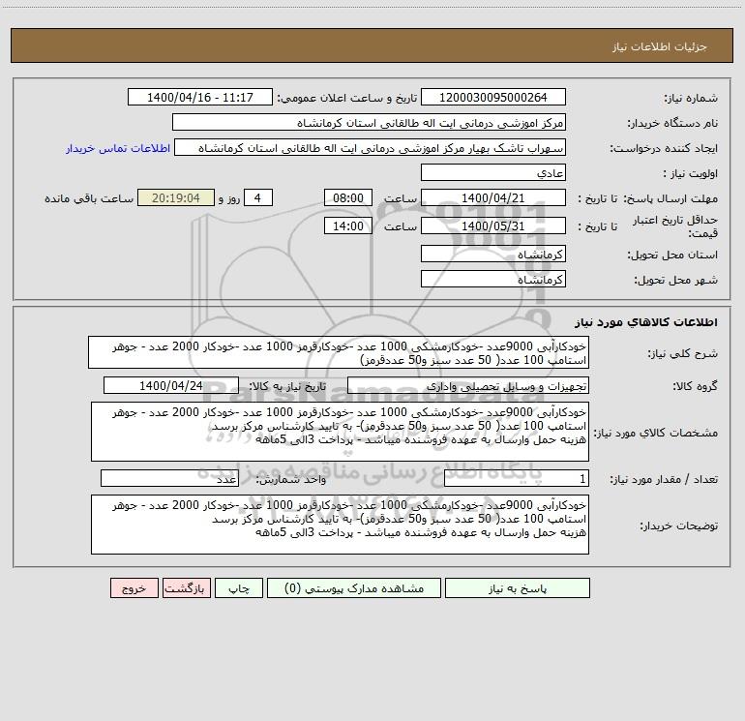The image size is (745, 721).
Task: Click the اولویت نیاز field showing عادی
Action: 493,172
